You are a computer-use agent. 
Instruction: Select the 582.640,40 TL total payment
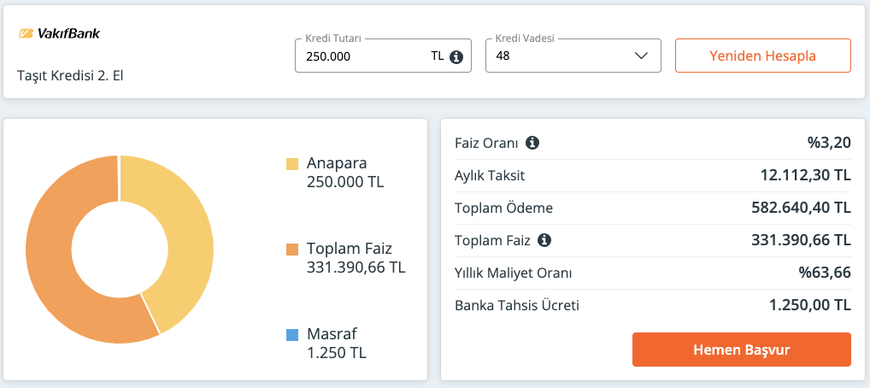801,208
